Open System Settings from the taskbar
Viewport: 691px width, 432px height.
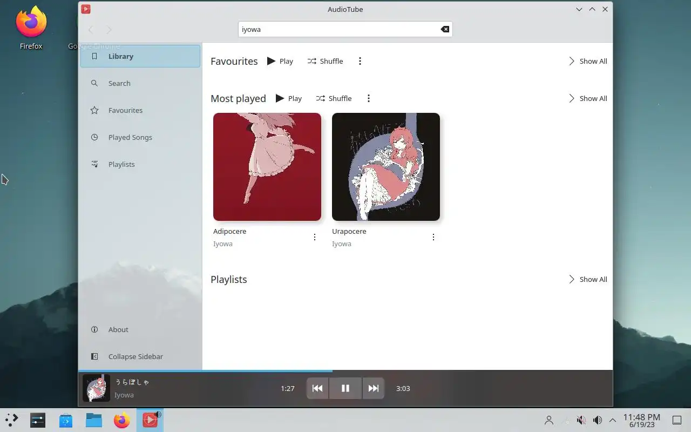point(38,420)
